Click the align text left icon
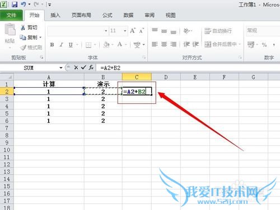Screen dimensions: 280x210 155,44
